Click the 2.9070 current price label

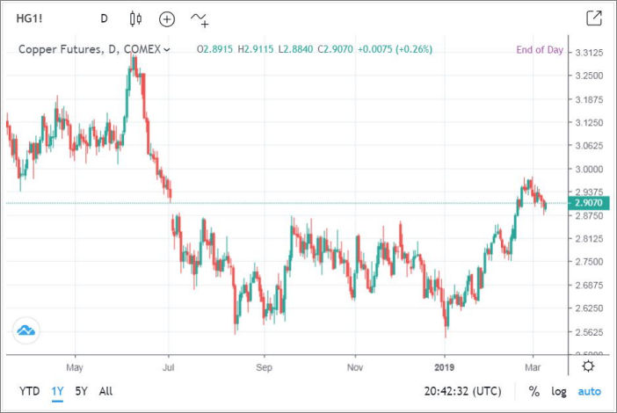coord(586,203)
